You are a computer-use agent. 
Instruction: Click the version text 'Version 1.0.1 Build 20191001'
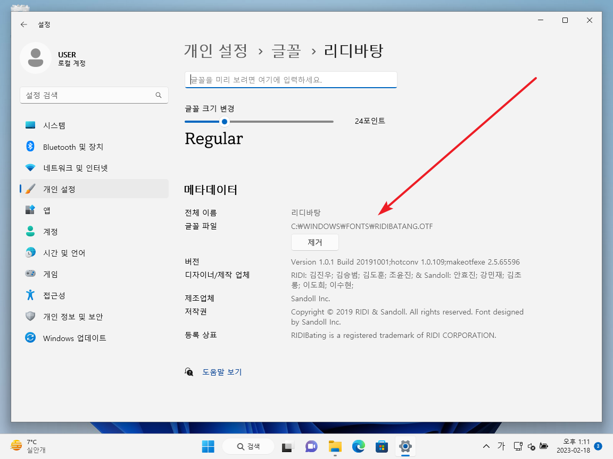[339, 262]
